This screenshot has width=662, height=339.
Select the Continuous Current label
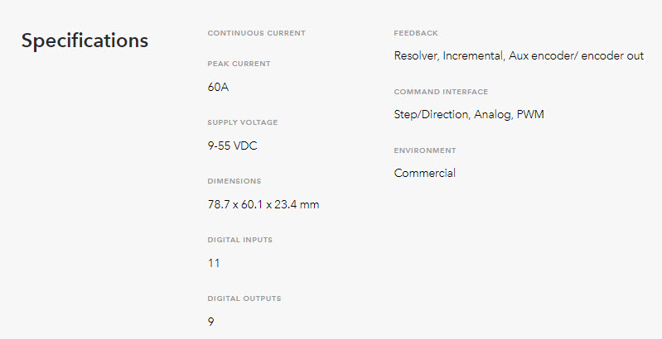pos(256,33)
